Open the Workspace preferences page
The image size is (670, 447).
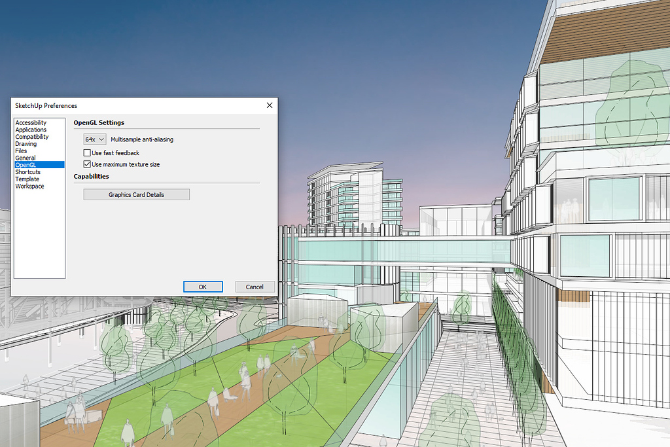[29, 186]
